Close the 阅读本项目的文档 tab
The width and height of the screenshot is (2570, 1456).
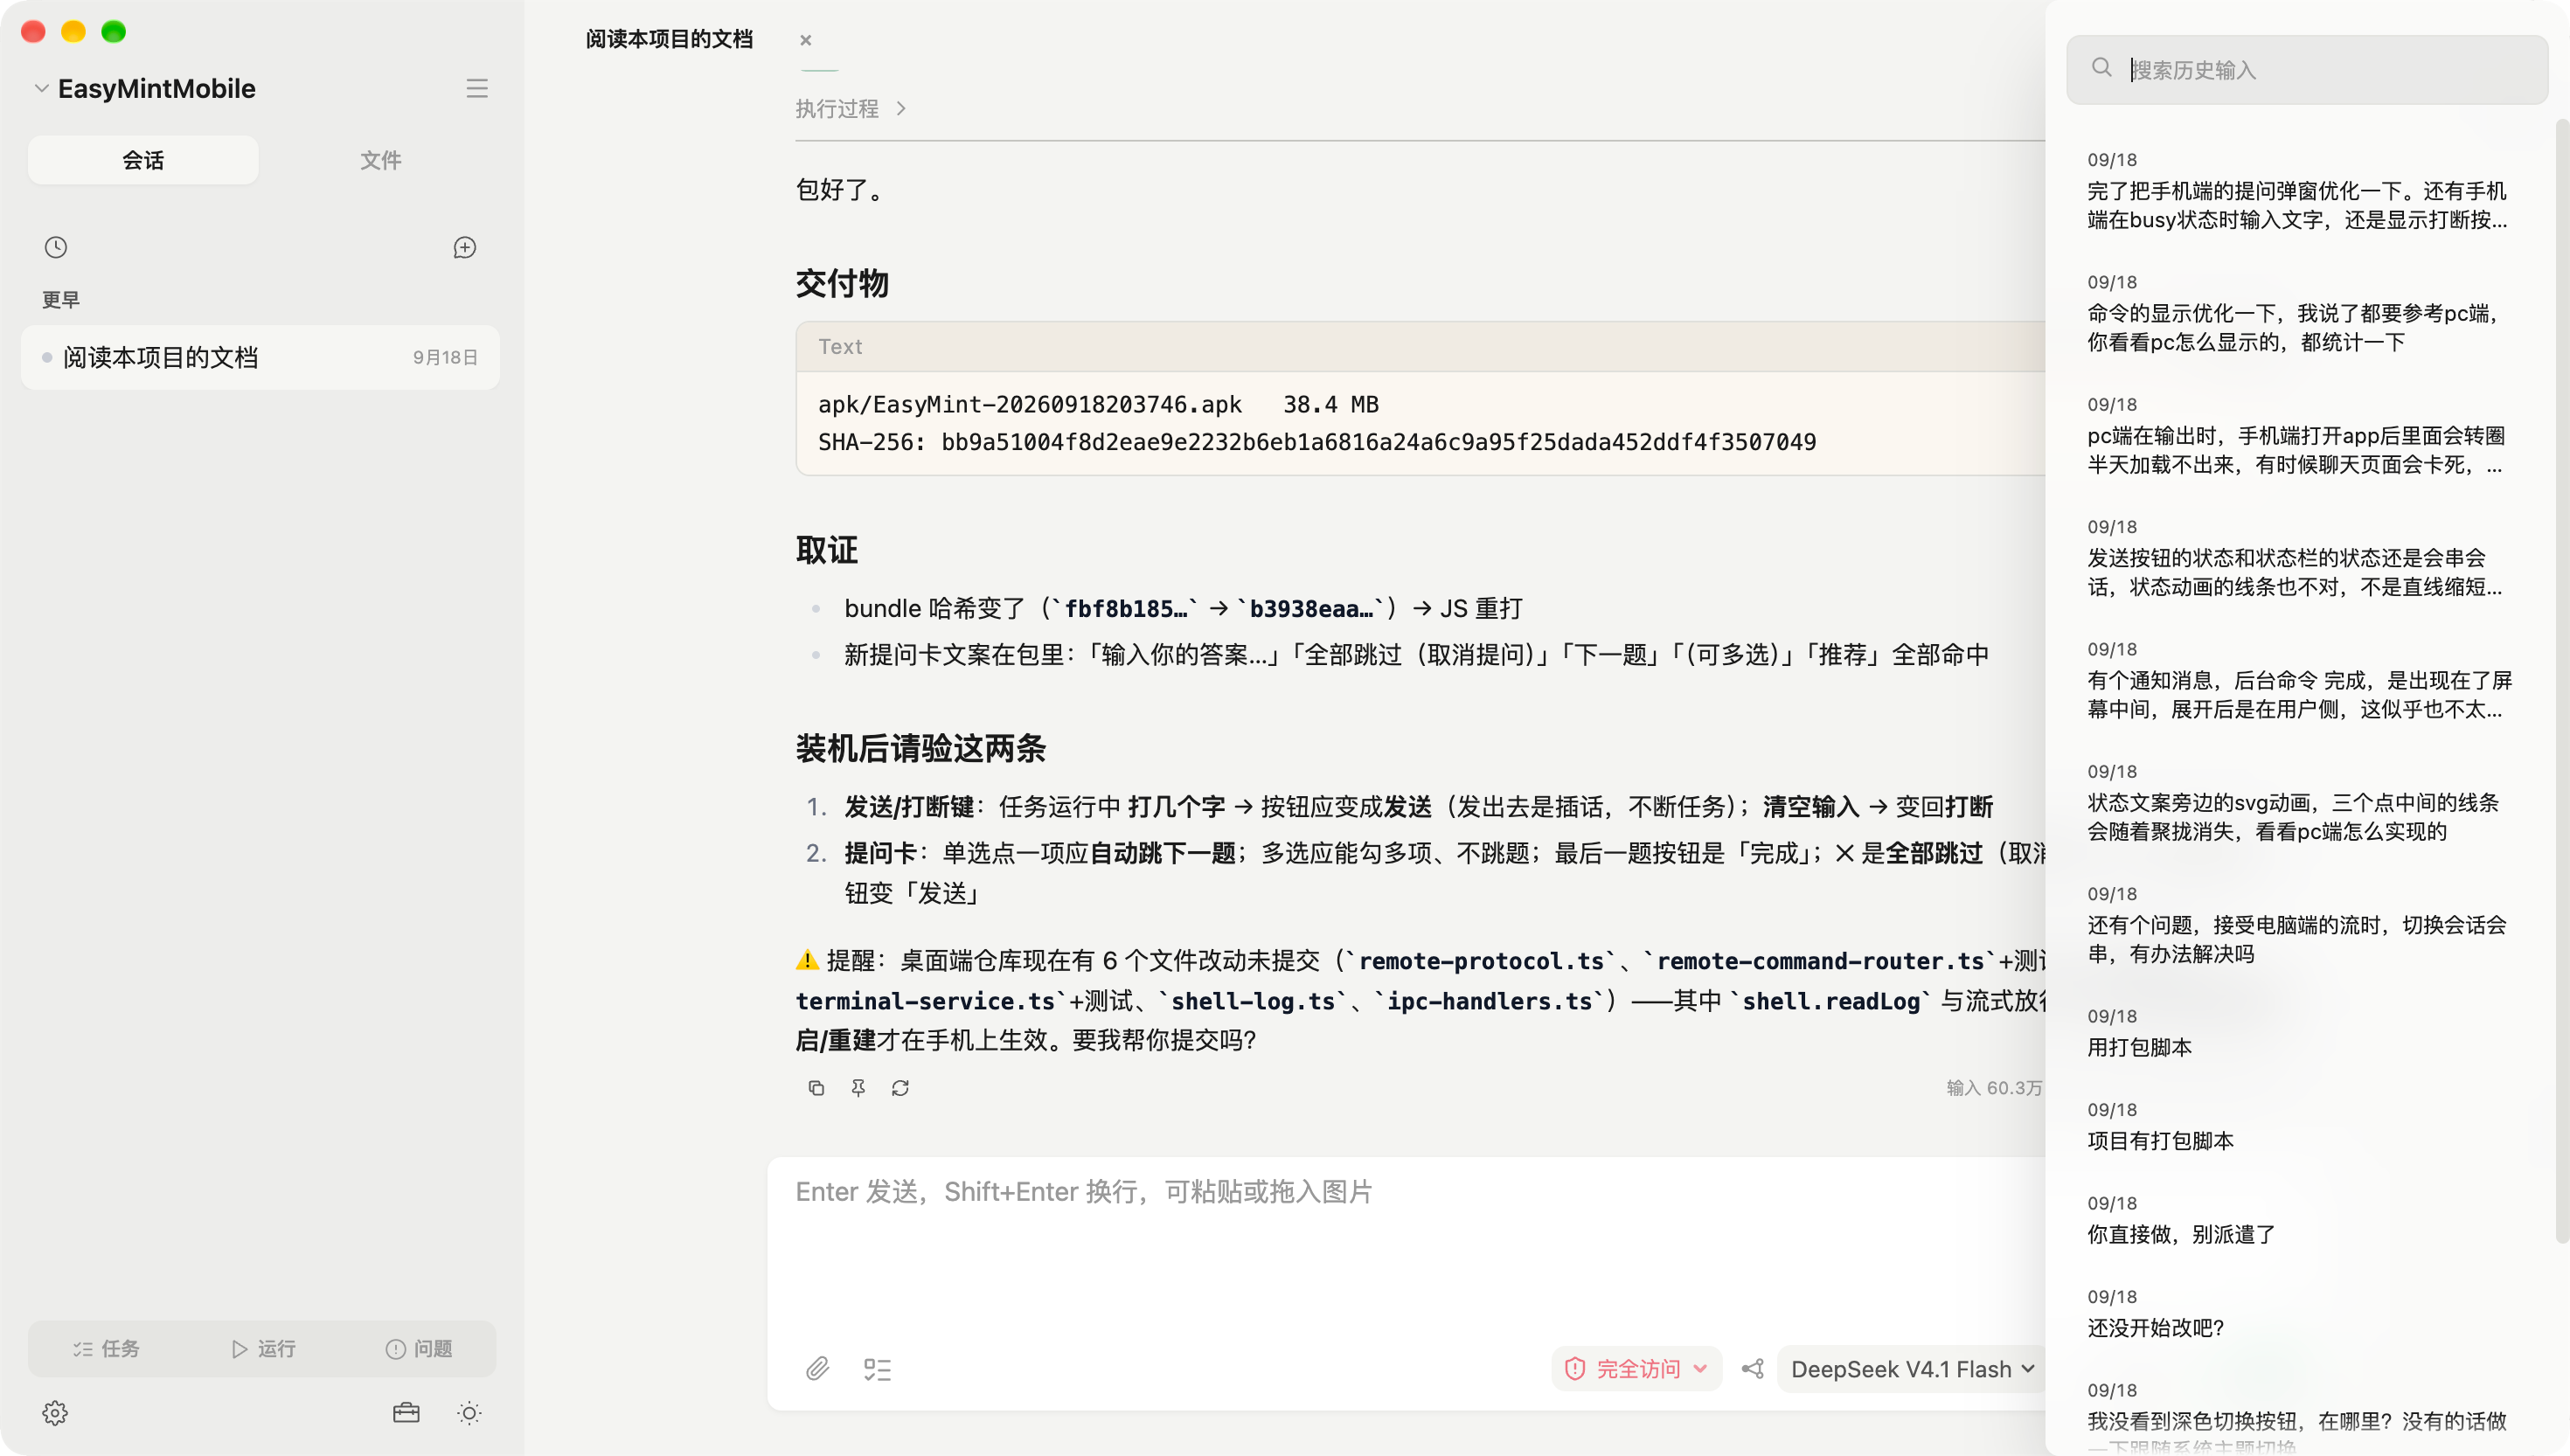click(805, 40)
